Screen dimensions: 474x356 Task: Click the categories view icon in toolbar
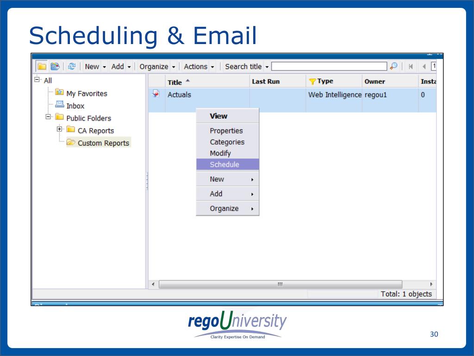[55, 66]
